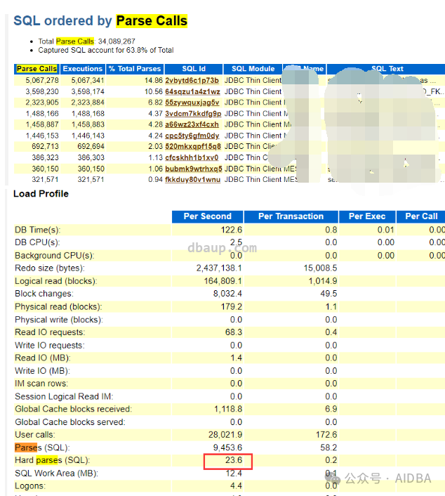Open SQL Id 64sqzu1a4z1wz link

(192, 91)
